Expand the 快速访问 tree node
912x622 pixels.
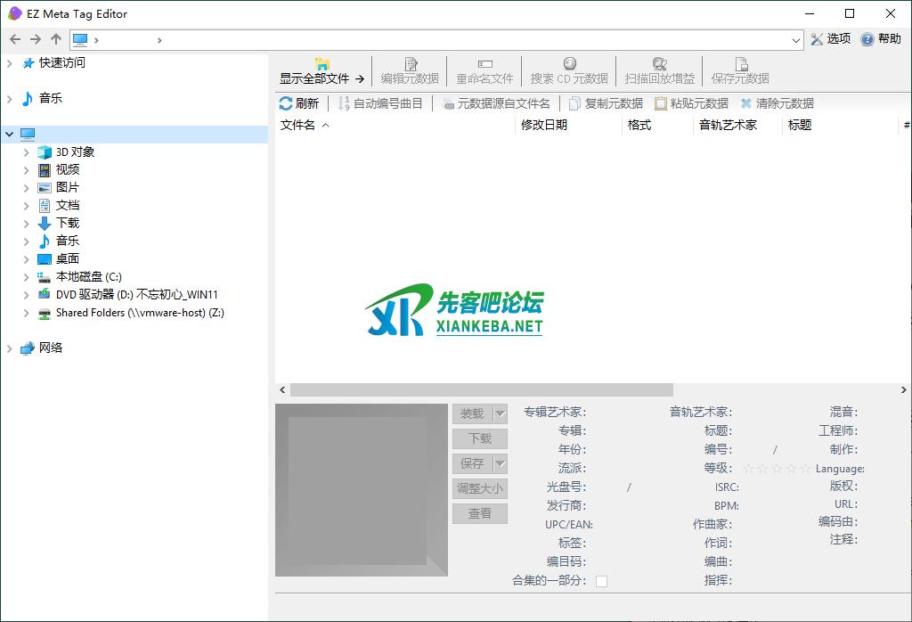click(x=10, y=63)
